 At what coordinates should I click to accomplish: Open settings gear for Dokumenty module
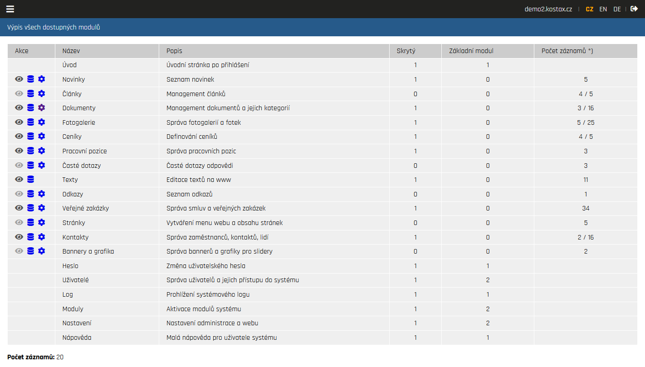pyautogui.click(x=42, y=108)
